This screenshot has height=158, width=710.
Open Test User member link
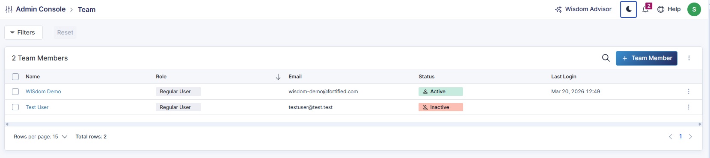tap(37, 107)
